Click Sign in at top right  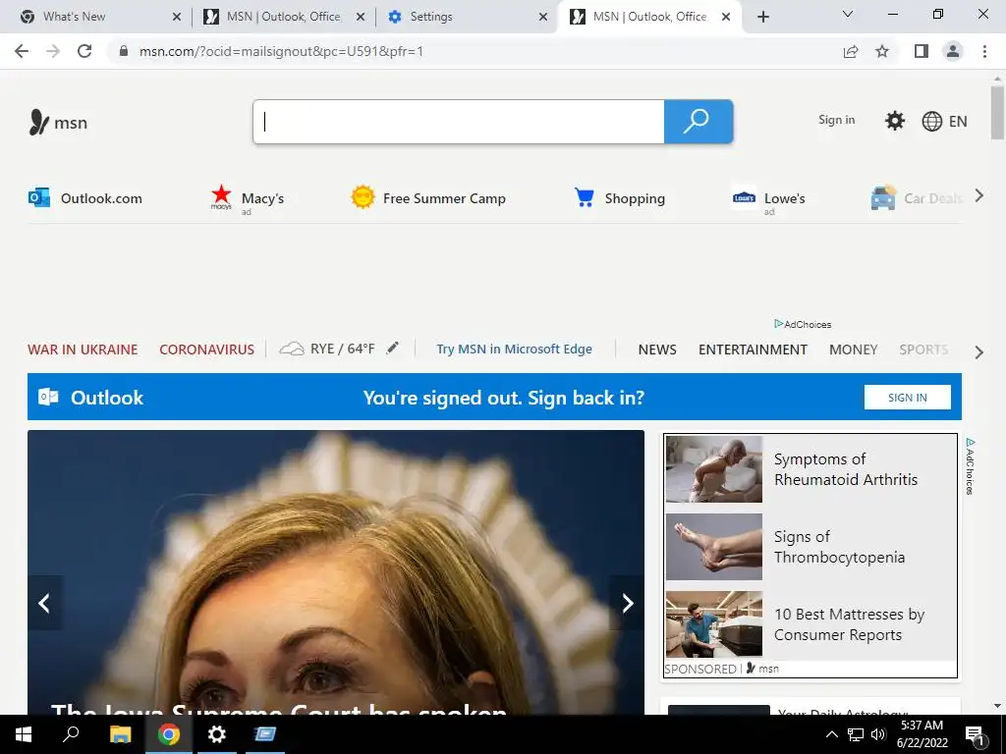836,120
